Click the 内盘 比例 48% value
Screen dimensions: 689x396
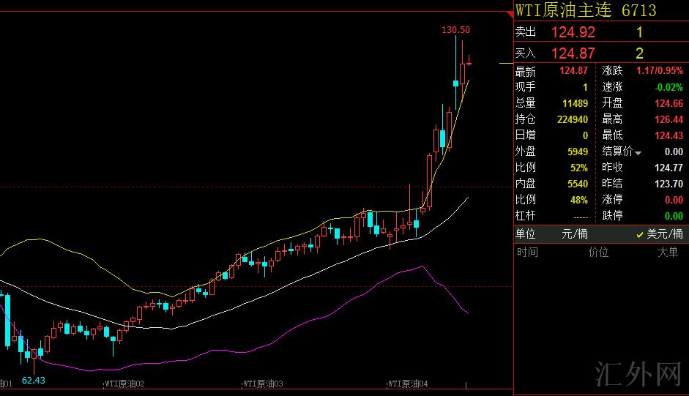(578, 200)
